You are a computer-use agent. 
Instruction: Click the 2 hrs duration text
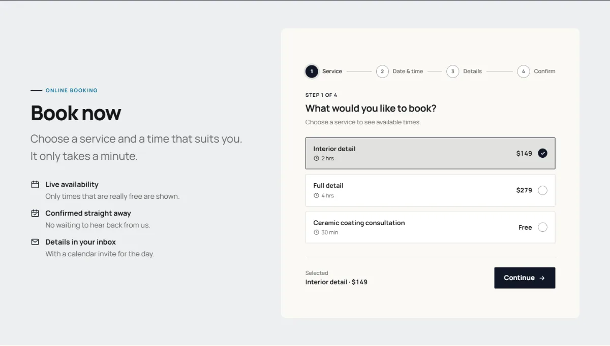(327, 158)
